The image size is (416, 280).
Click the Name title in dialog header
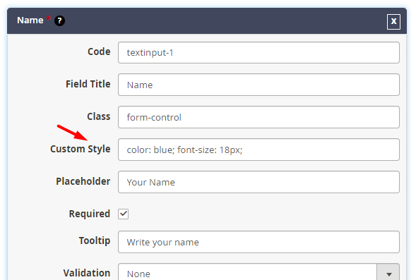30,20
